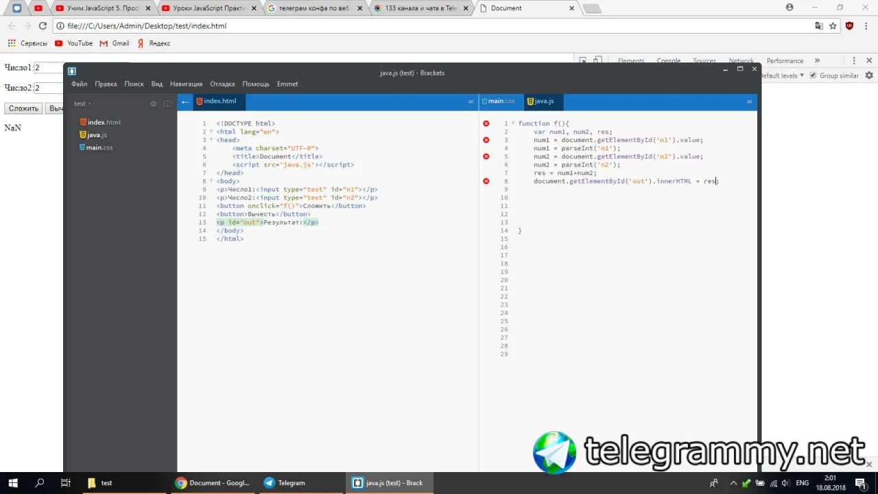
Task: Open DevTools customize menu (three dots)
Action: click(853, 60)
